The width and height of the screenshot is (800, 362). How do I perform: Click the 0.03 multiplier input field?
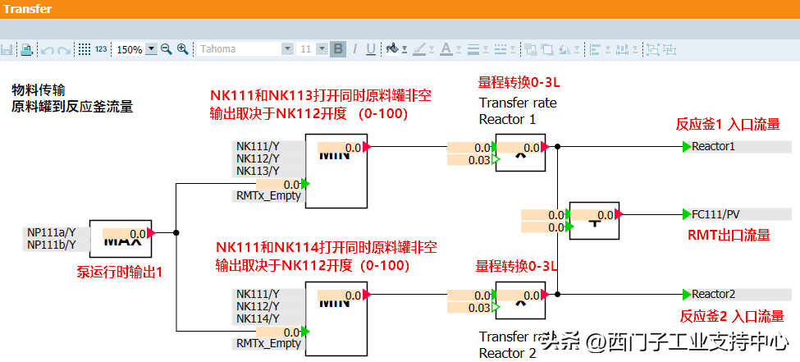click(x=469, y=160)
